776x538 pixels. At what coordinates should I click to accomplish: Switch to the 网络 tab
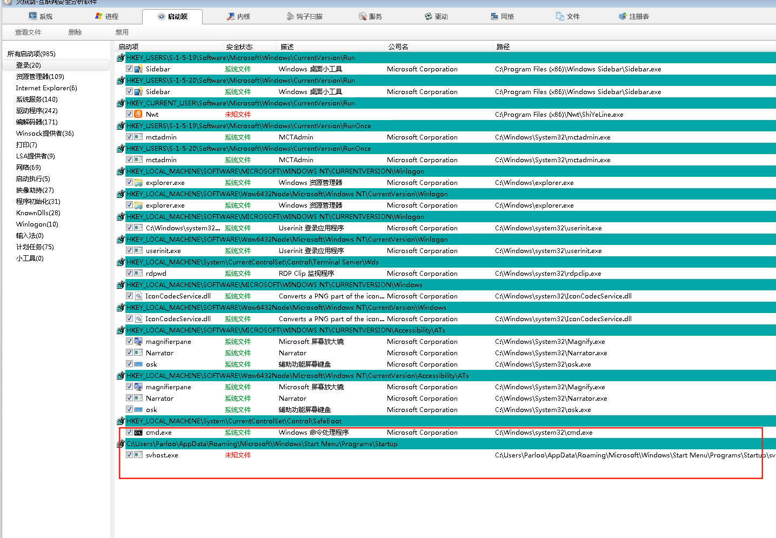[x=502, y=17]
